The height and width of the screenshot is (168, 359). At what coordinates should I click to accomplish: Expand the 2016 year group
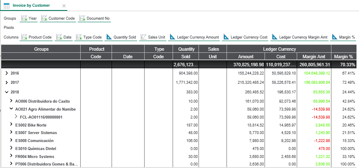click(x=6, y=73)
